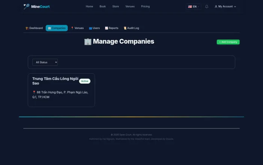The width and height of the screenshot is (263, 165).
Task: Open Book in top navigation
Action: [x=103, y=6]
